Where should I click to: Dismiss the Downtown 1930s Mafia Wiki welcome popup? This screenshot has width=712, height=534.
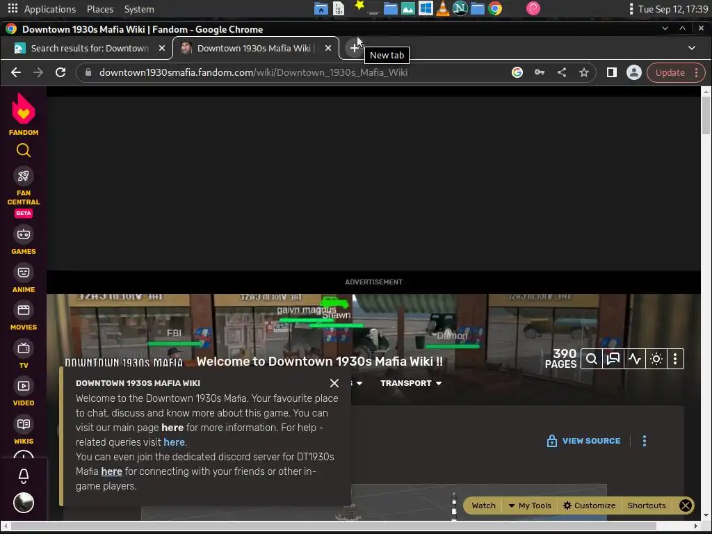click(x=334, y=383)
